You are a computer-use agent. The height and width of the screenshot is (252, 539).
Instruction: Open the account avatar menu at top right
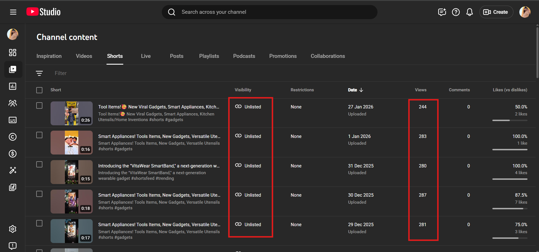(524, 12)
